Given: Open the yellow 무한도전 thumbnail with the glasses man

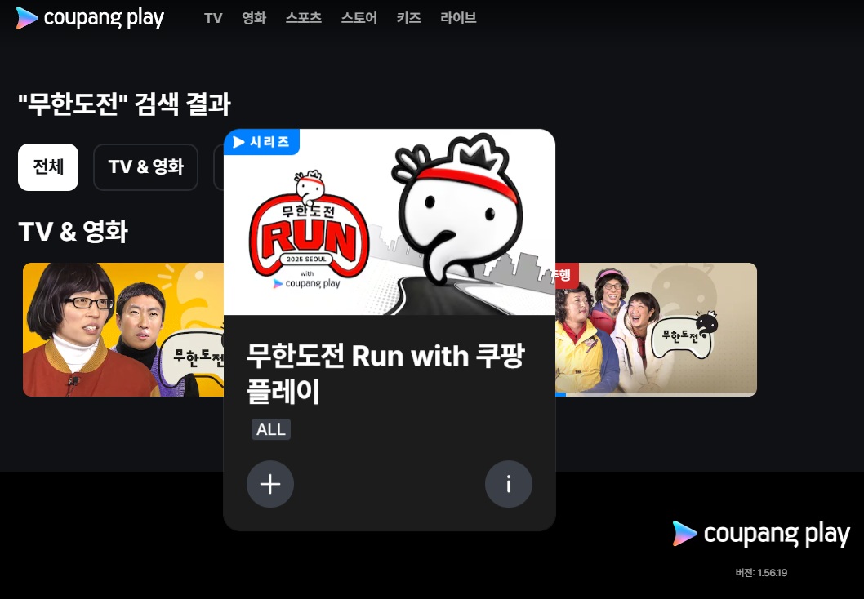Looking at the screenshot, I should pos(123,329).
